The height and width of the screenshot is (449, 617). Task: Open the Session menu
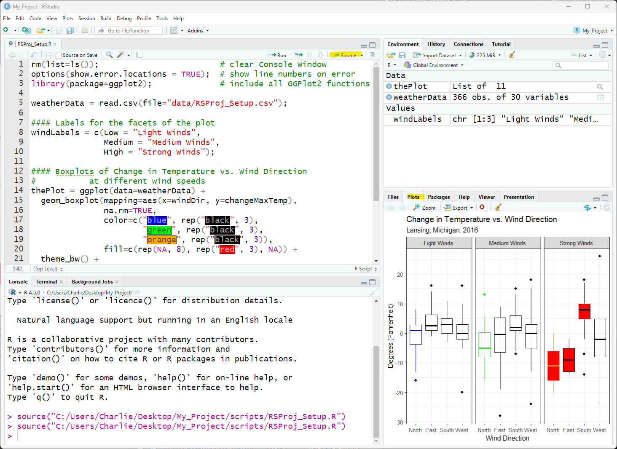click(x=86, y=19)
